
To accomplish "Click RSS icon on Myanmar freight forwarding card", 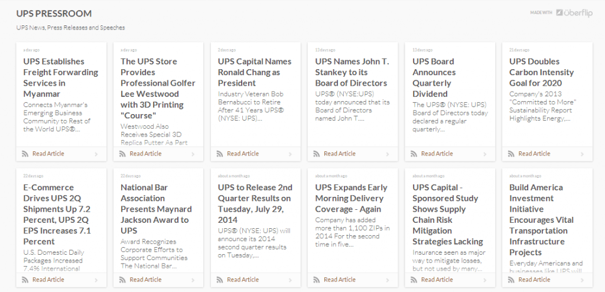I will click(25, 154).
